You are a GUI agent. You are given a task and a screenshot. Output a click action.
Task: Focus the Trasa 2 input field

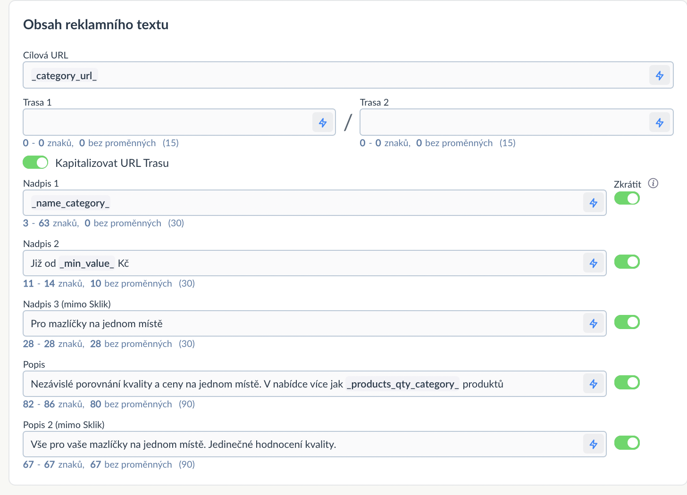(x=504, y=123)
